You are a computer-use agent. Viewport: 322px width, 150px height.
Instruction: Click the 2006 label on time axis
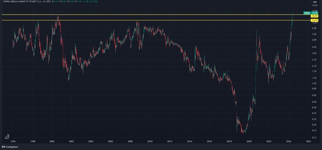[110, 141]
